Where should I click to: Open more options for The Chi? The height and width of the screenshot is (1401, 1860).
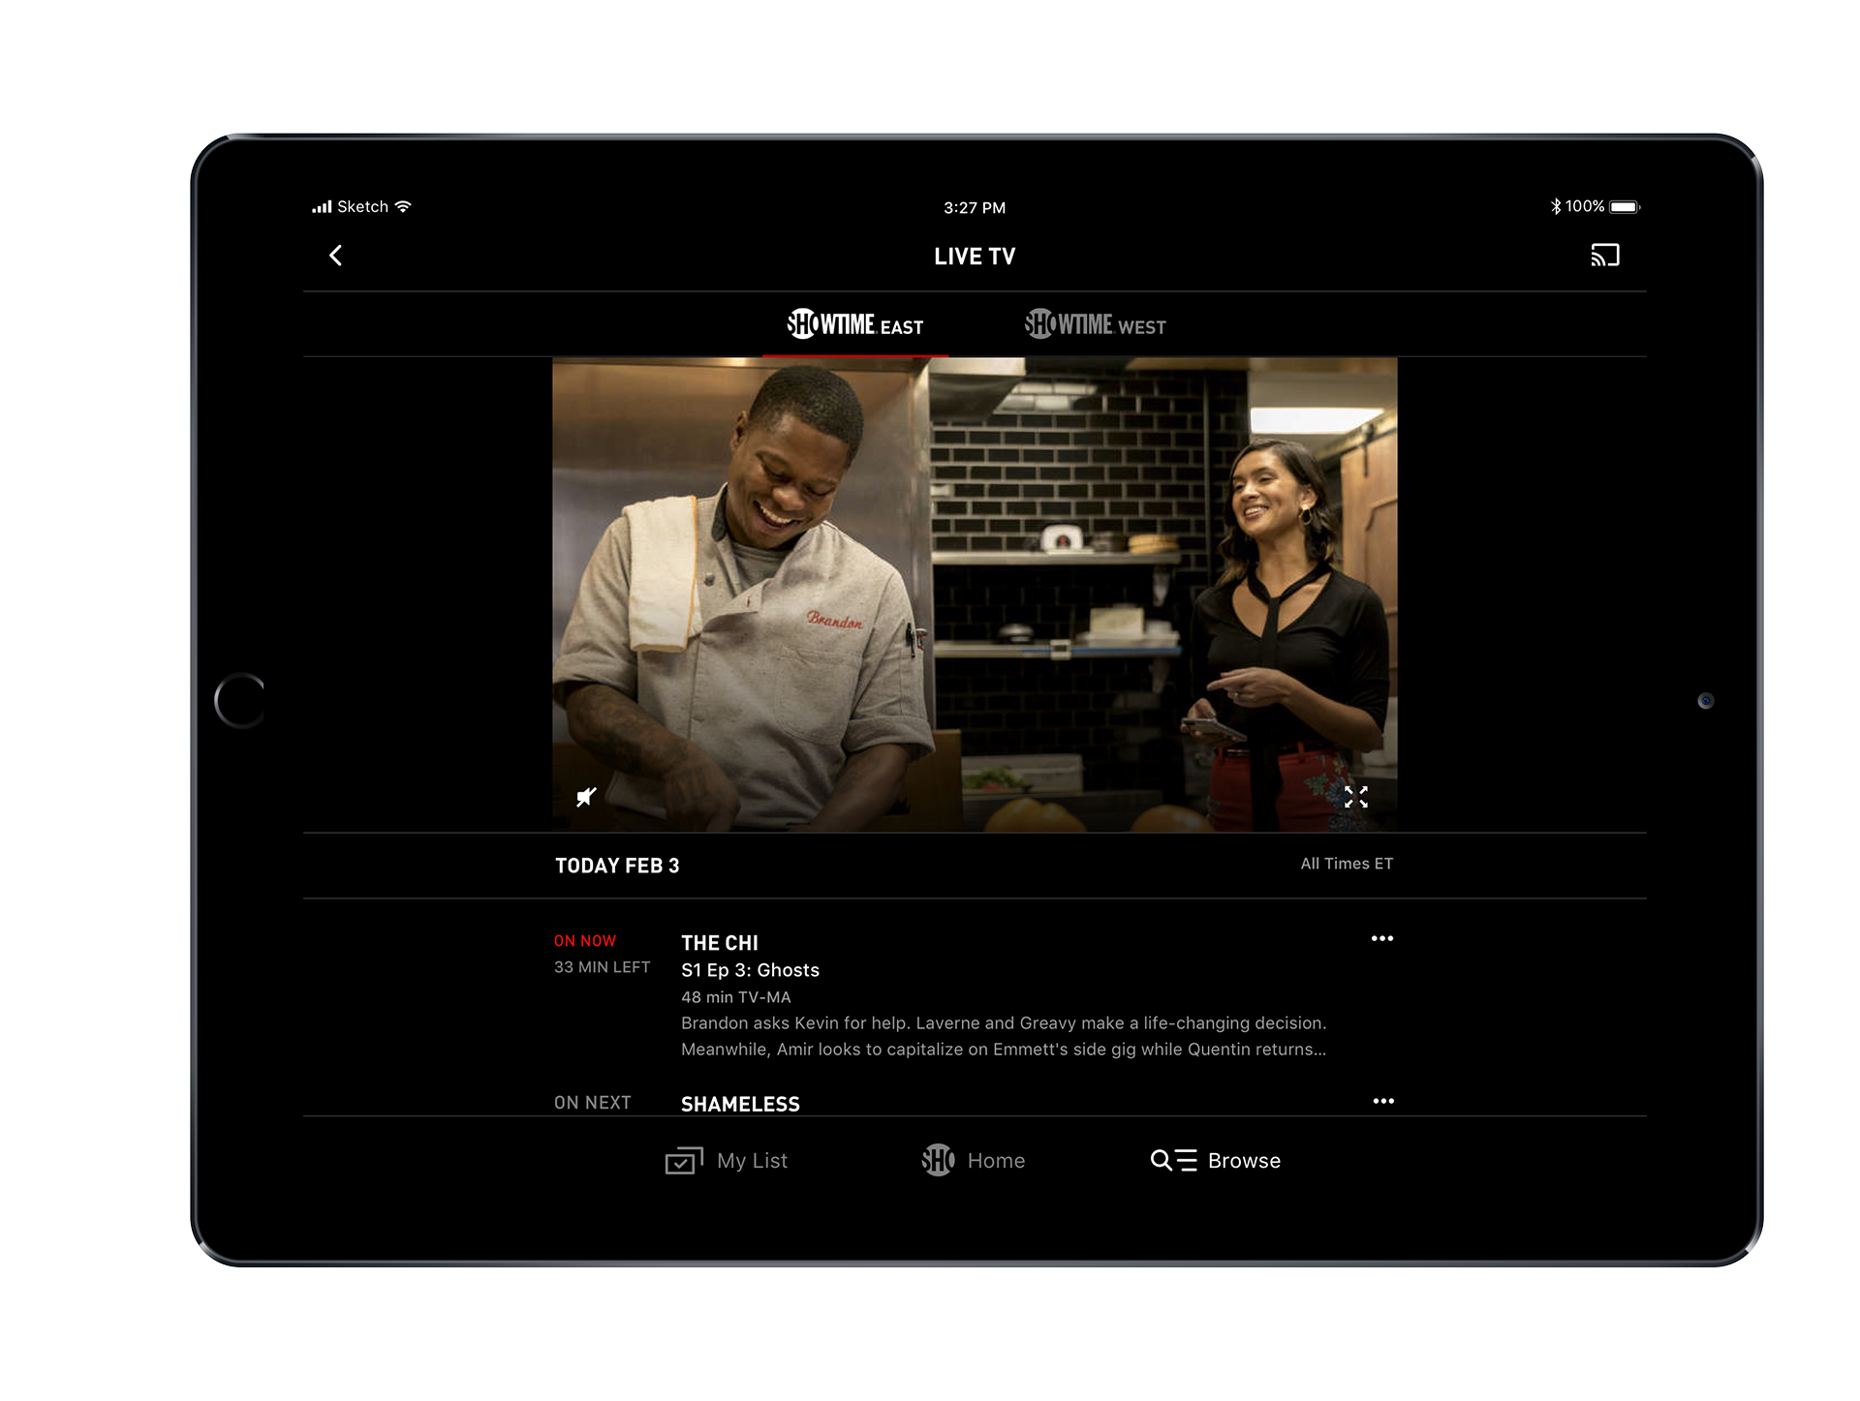[1382, 938]
